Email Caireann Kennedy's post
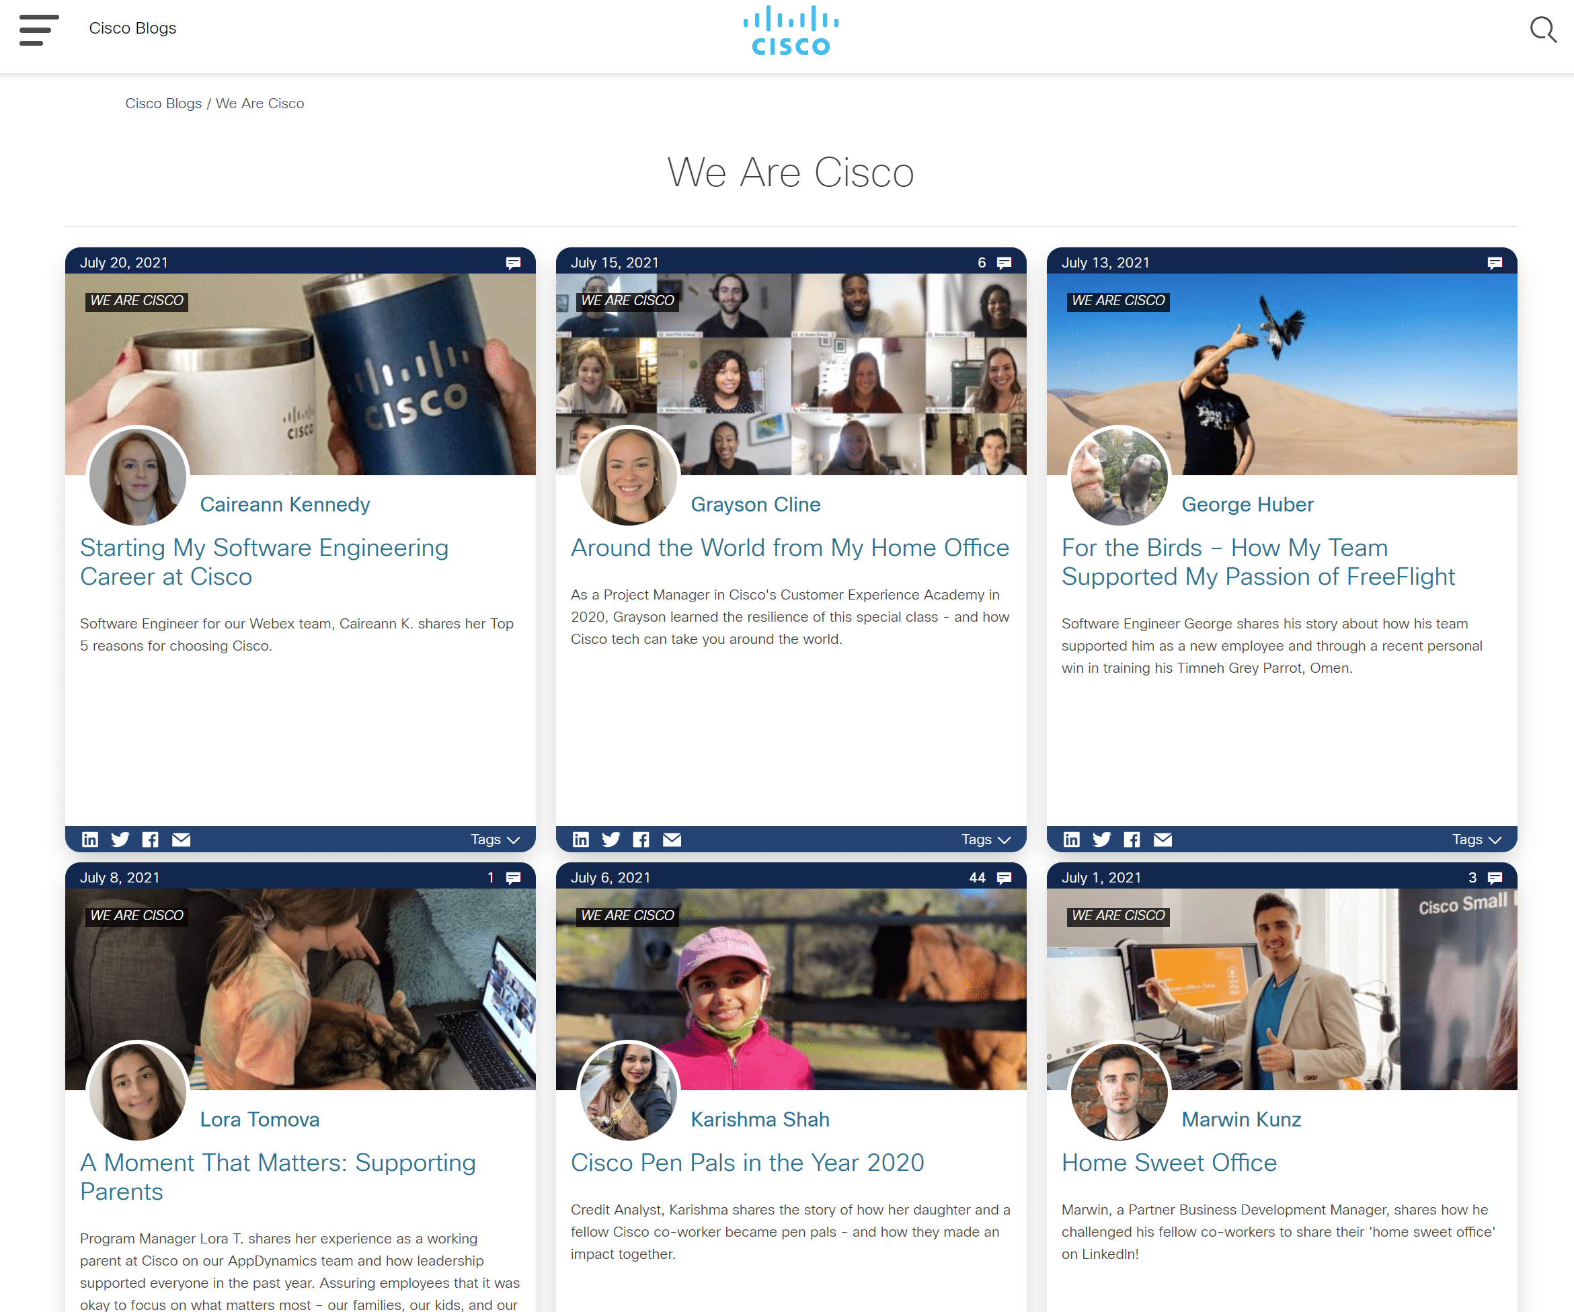 182,840
